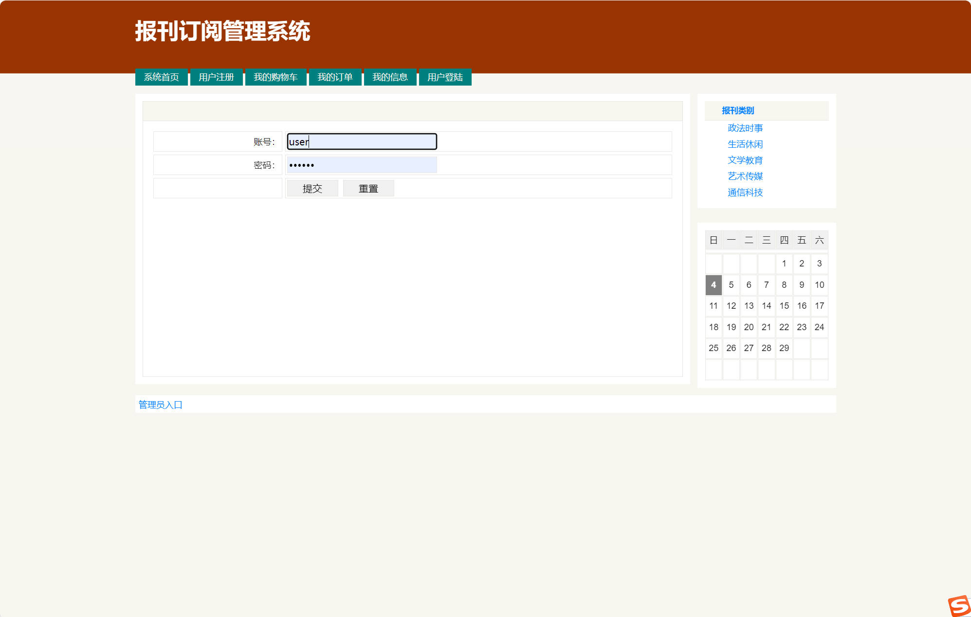Switch to the 用户登陆 login tab
The width and height of the screenshot is (971, 617).
(x=445, y=76)
